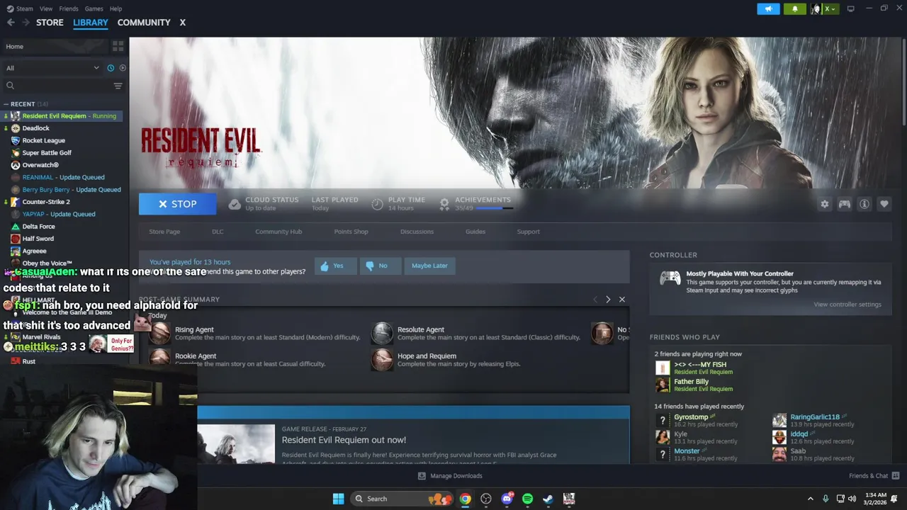Image resolution: width=907 pixels, height=510 pixels.
Task: Open the Help menu
Action: [116, 8]
